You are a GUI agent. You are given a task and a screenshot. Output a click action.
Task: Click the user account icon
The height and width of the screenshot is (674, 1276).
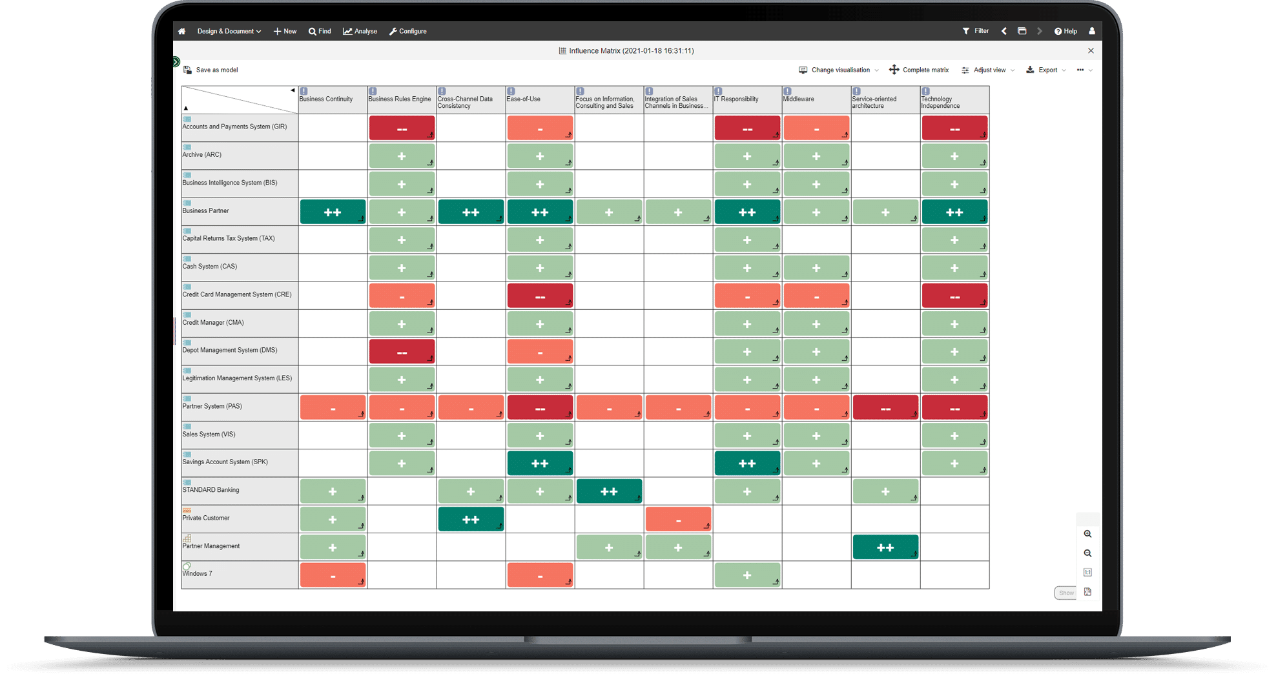[x=1092, y=31]
